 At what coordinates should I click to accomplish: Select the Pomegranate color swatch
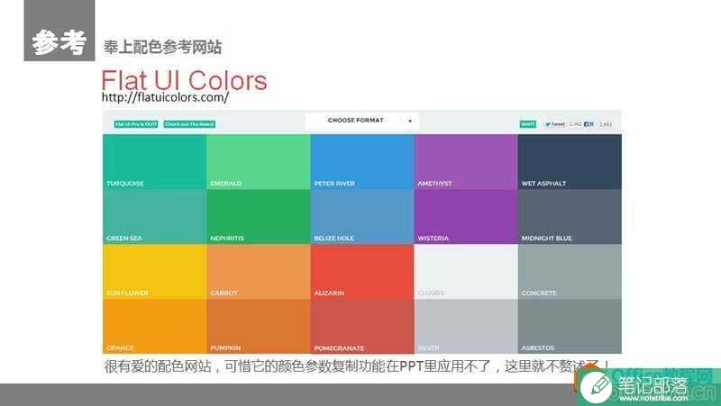[x=362, y=327]
